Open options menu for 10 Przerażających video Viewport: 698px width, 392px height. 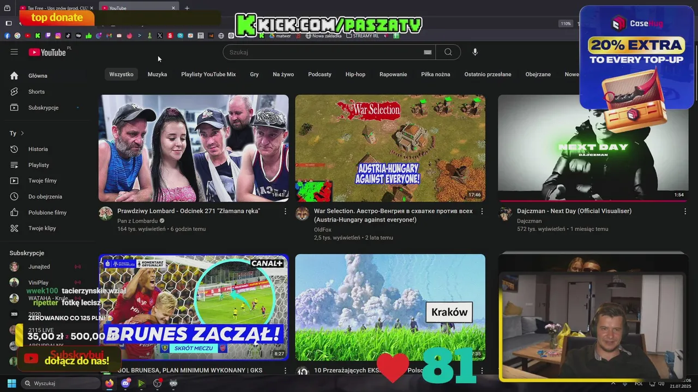482,370
